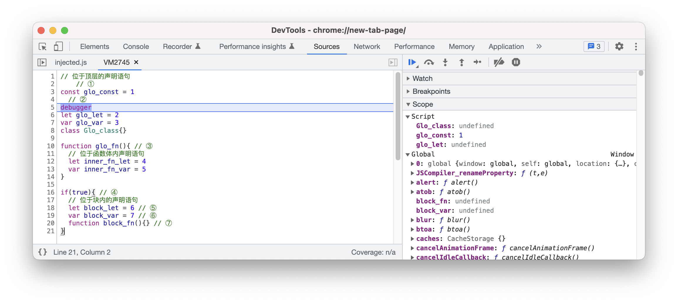Step out of current function
The image size is (678, 303).
[461, 62]
